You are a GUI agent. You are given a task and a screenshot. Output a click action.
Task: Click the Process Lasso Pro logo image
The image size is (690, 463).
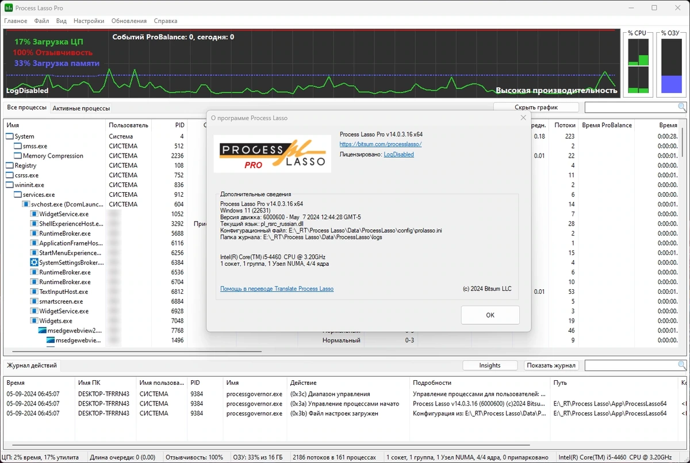pyautogui.click(x=273, y=154)
